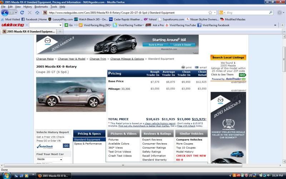The height and width of the screenshot is (179, 286).
Task: Click the Bing search input field
Action: pos(246,13)
